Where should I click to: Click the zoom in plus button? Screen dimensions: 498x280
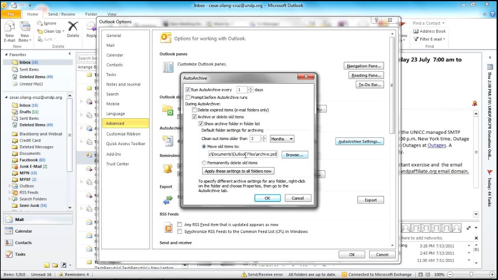(493, 275)
